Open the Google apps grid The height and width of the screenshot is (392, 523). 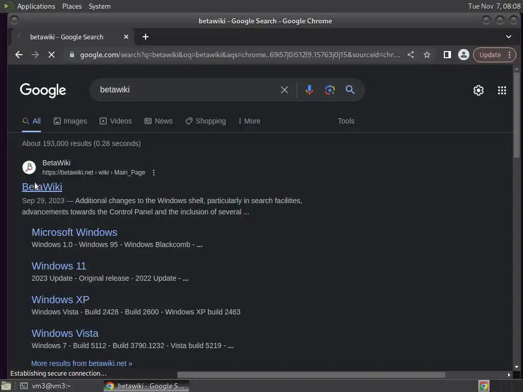coord(502,90)
